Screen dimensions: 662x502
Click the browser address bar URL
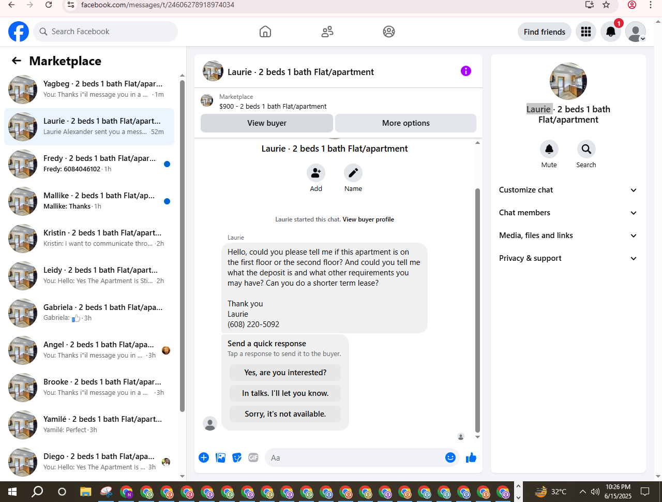tap(158, 5)
